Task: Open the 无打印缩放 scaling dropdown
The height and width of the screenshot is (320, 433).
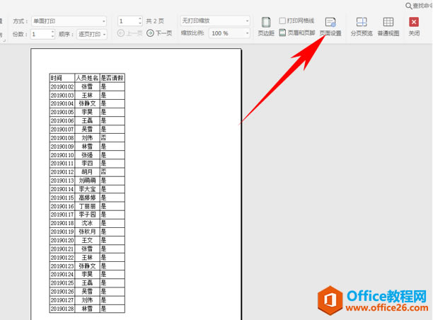Action: [x=215, y=21]
